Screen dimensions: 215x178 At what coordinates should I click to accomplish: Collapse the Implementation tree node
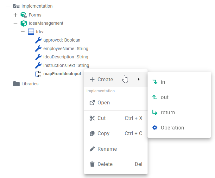pyautogui.click(x=8, y=6)
